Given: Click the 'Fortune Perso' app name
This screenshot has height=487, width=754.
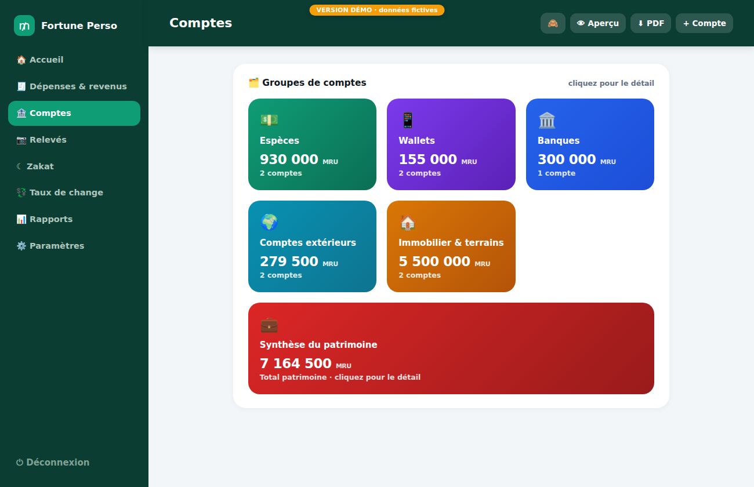Looking at the screenshot, I should point(79,26).
